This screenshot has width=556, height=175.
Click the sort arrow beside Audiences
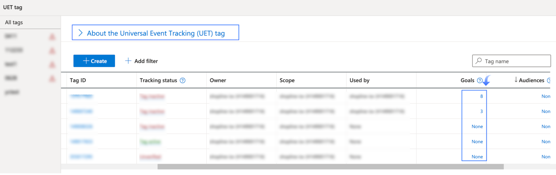516,80
